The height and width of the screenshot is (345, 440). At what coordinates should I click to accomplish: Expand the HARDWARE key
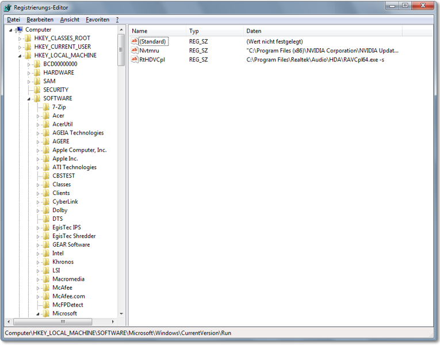point(29,73)
